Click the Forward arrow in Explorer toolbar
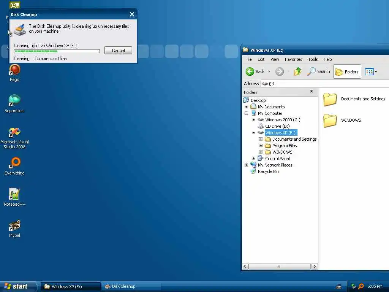 [x=279, y=71]
